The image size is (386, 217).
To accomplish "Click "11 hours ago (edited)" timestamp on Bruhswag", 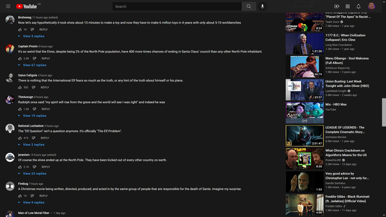I will point(45,17).
